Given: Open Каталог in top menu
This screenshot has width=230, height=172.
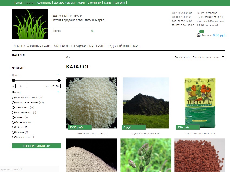Looking at the screenshot, I should [x=30, y=3].
